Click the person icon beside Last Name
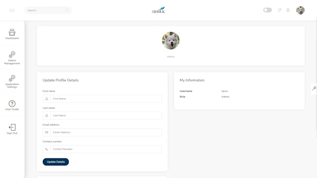The height and width of the screenshot is (178, 317). (47, 116)
